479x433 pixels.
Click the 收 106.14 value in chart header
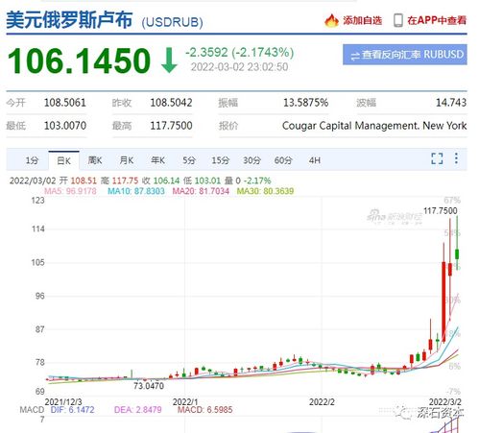161,180
